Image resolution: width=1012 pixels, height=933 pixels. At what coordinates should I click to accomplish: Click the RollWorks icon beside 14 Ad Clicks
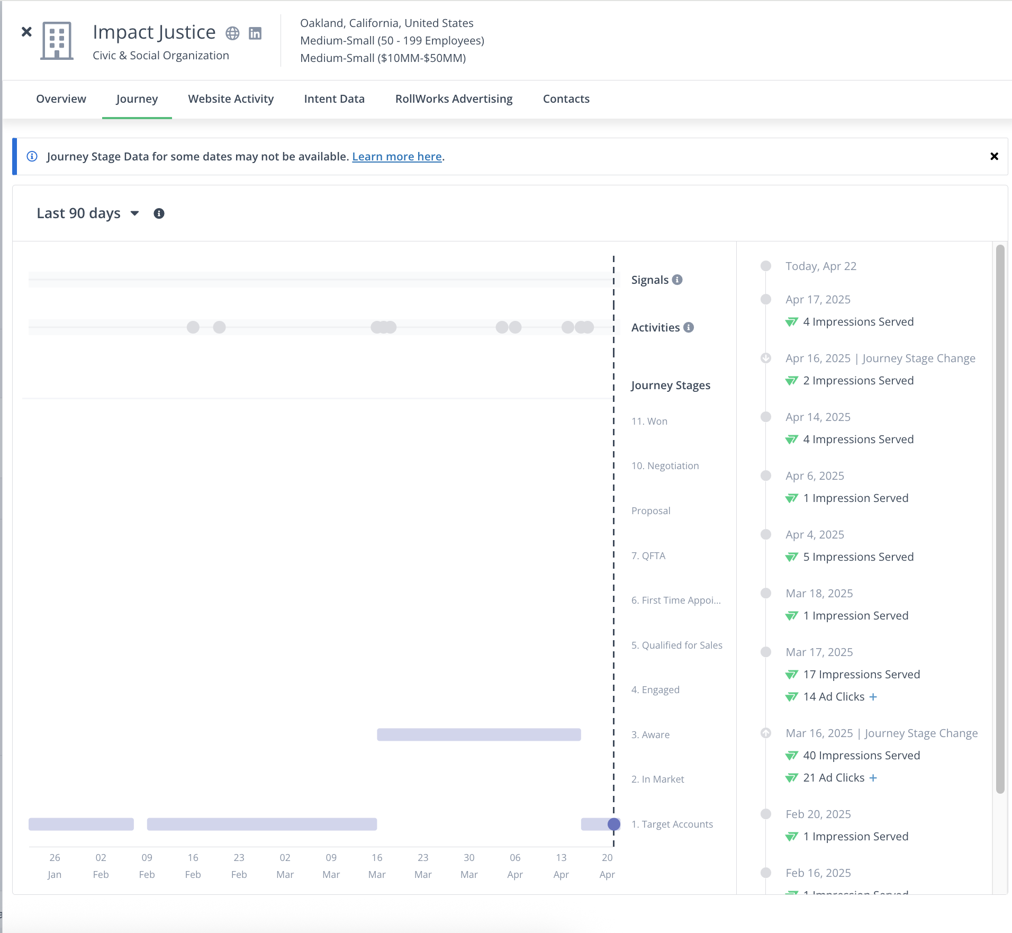pos(791,697)
